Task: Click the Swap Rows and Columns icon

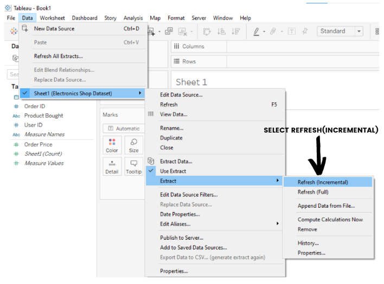Action: click(x=207, y=31)
